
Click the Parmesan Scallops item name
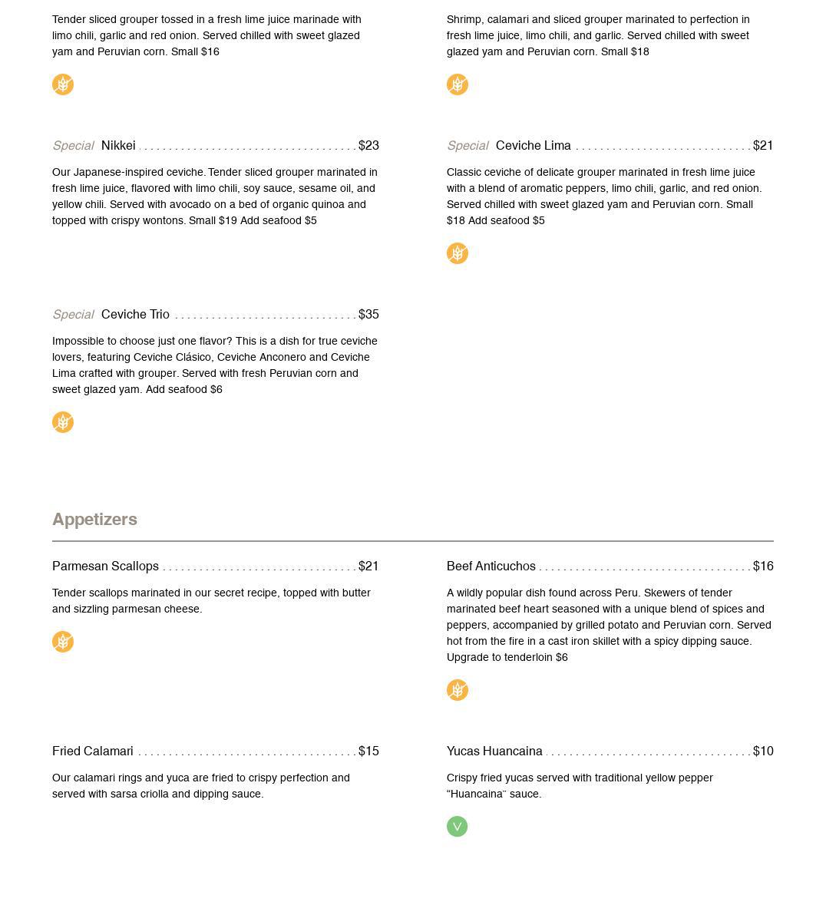point(105,566)
